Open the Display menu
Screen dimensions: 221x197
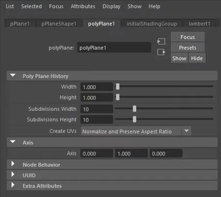111,6
